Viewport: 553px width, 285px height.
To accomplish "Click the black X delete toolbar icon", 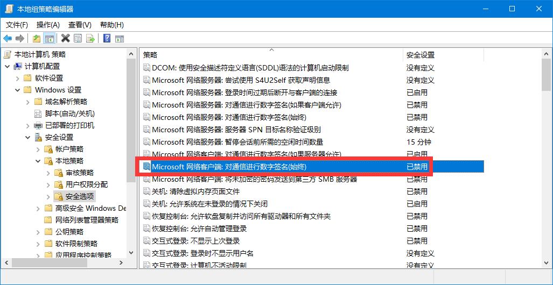I will pyautogui.click(x=65, y=38).
